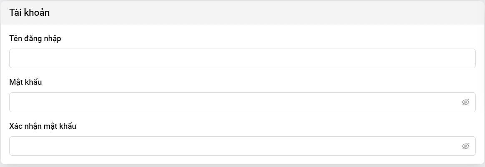Show the password in Xác nhận mật khẩu
The image size is (485, 167).
coord(466,146)
